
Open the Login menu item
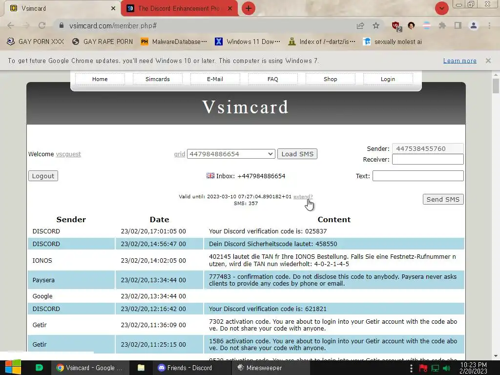388,79
